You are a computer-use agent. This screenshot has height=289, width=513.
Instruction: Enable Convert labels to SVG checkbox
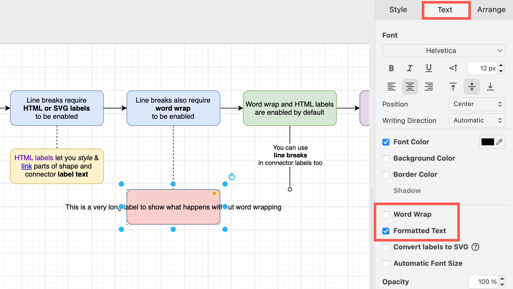click(x=386, y=247)
